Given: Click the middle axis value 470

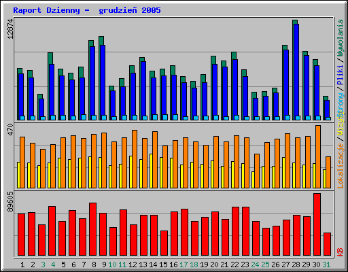Looking at the screenshot, I should [10, 129].
